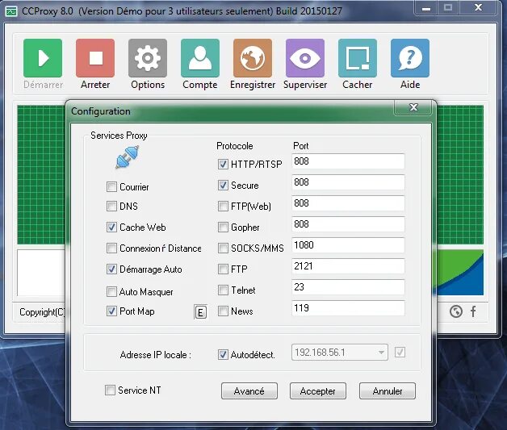Uncheck Cache Web option
Image resolution: width=507 pixels, height=430 pixels.
pos(111,228)
